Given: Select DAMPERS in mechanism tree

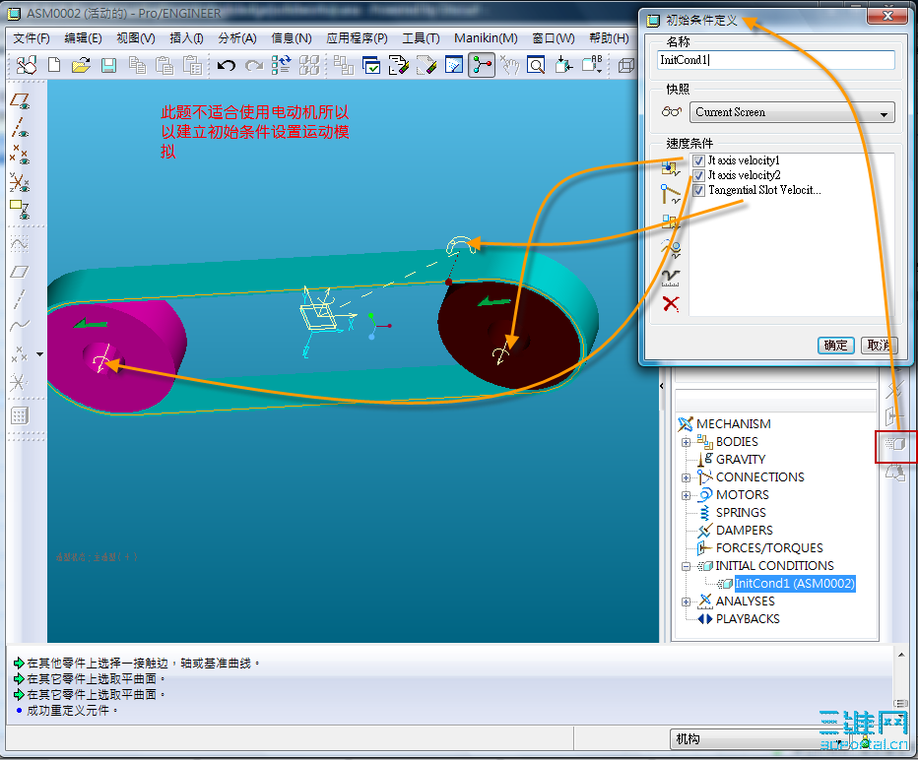Looking at the screenshot, I should [744, 531].
